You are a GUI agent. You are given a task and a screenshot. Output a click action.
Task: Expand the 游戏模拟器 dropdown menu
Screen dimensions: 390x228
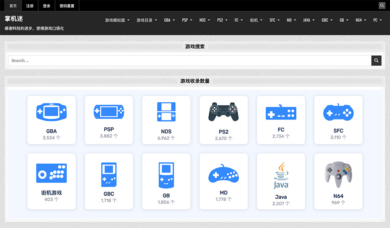pos(117,20)
